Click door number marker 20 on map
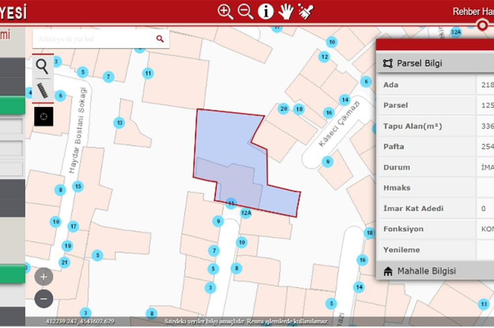 point(284,109)
